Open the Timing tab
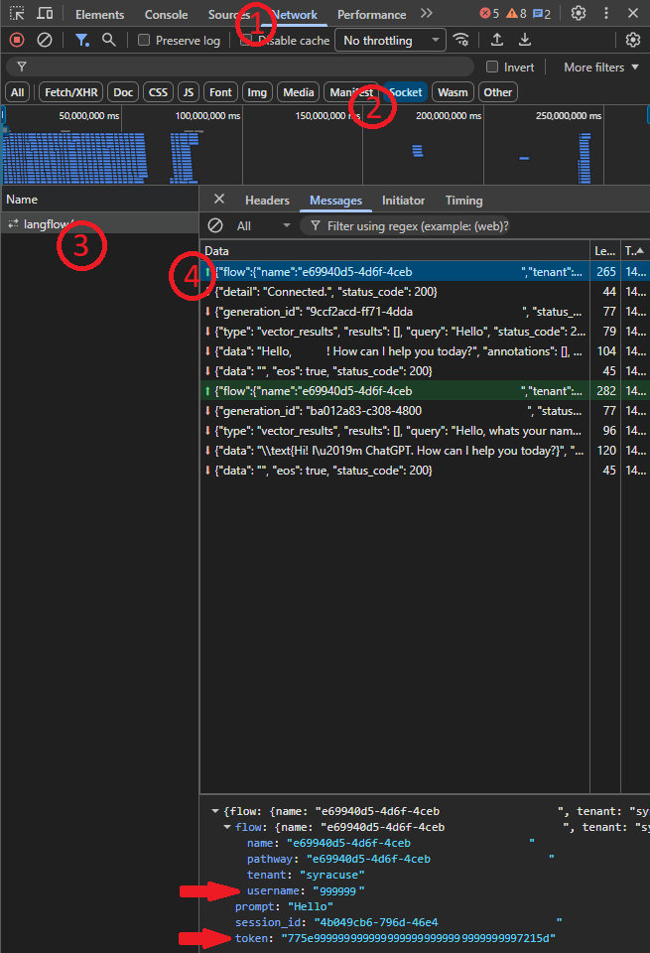The image size is (650, 953). (x=463, y=200)
